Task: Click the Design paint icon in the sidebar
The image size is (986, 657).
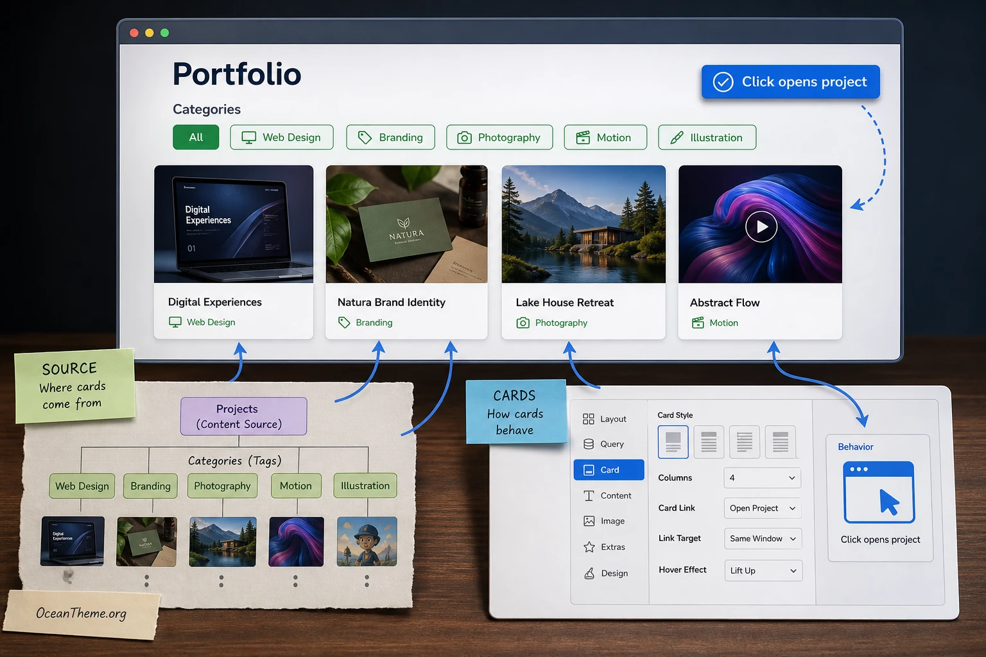Action: [589, 573]
